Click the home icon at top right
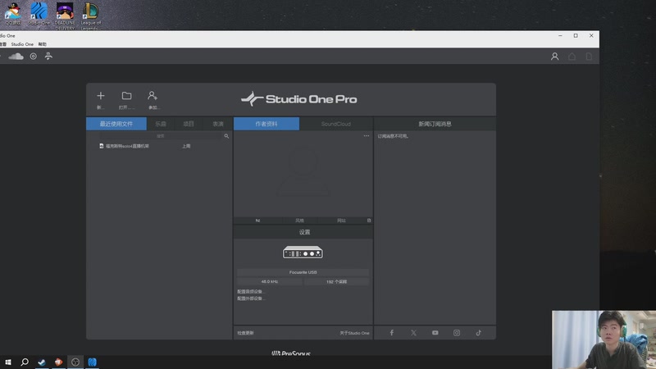Image resolution: width=656 pixels, height=369 pixels. [572, 57]
